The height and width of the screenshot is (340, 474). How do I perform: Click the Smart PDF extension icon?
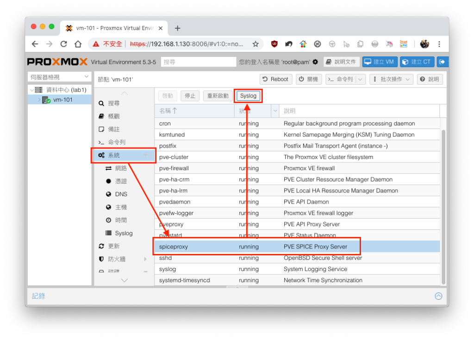(x=404, y=44)
